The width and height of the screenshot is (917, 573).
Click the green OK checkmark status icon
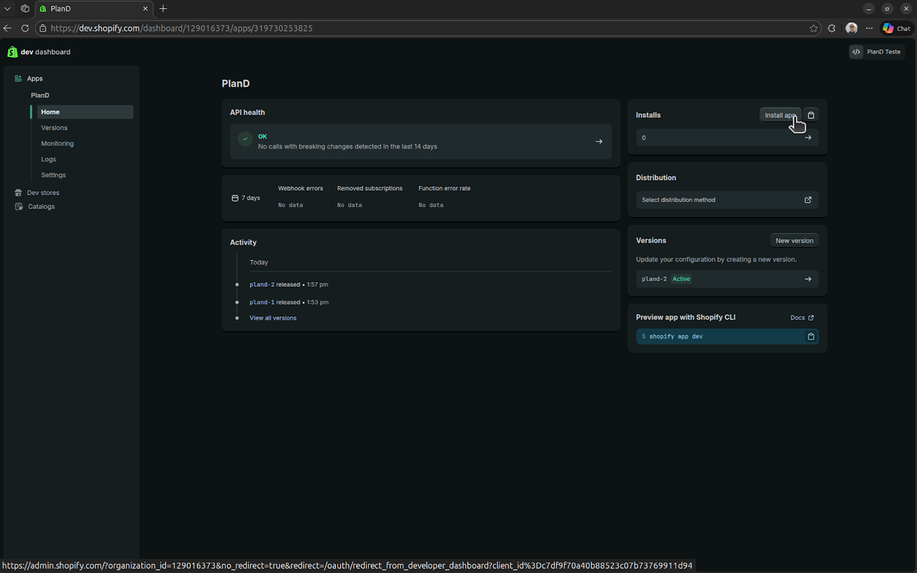pos(245,139)
